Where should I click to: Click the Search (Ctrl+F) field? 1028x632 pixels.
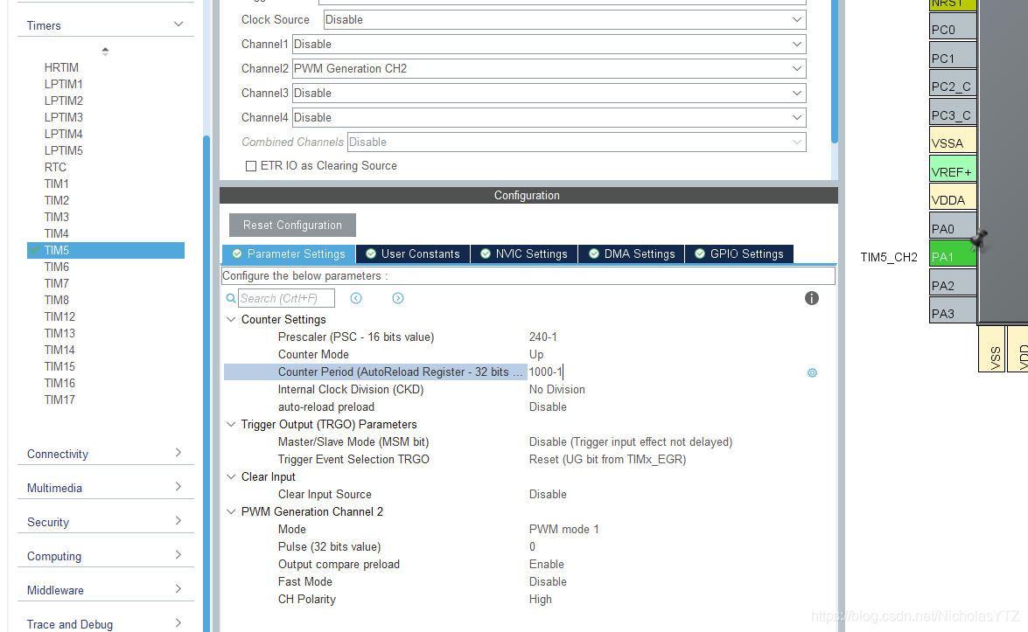286,299
